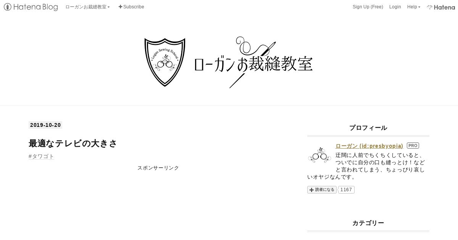
Task: Expand the ローガンお裁縫教室 blog dropdown
Action: (87, 7)
